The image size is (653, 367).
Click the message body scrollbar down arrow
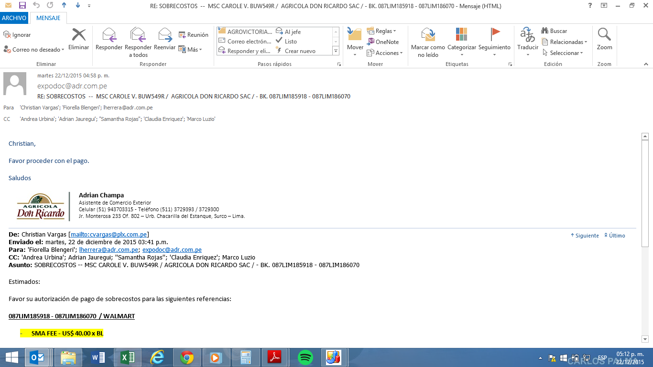(644, 339)
